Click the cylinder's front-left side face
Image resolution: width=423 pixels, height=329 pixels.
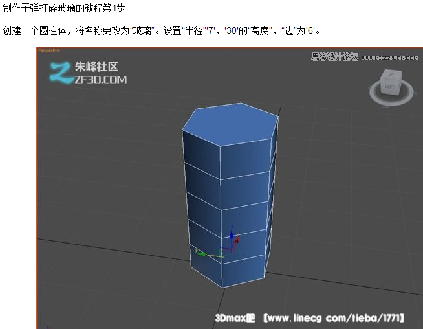click(x=202, y=194)
